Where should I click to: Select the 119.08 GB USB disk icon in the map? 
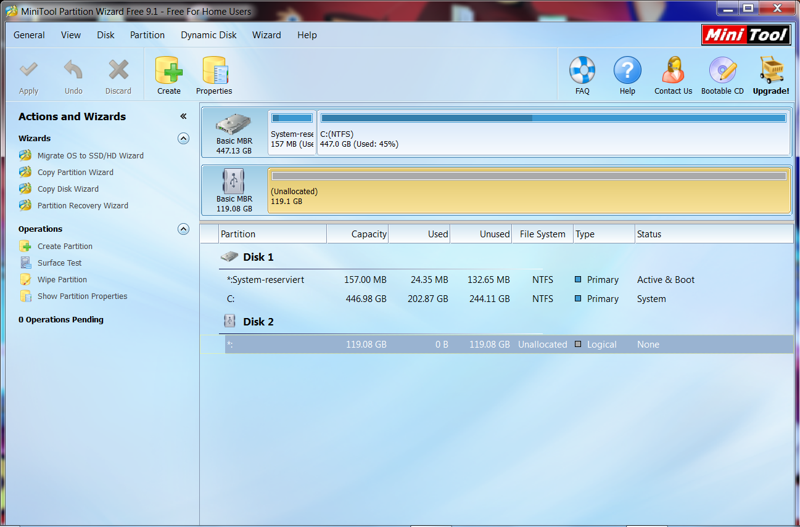(x=234, y=182)
